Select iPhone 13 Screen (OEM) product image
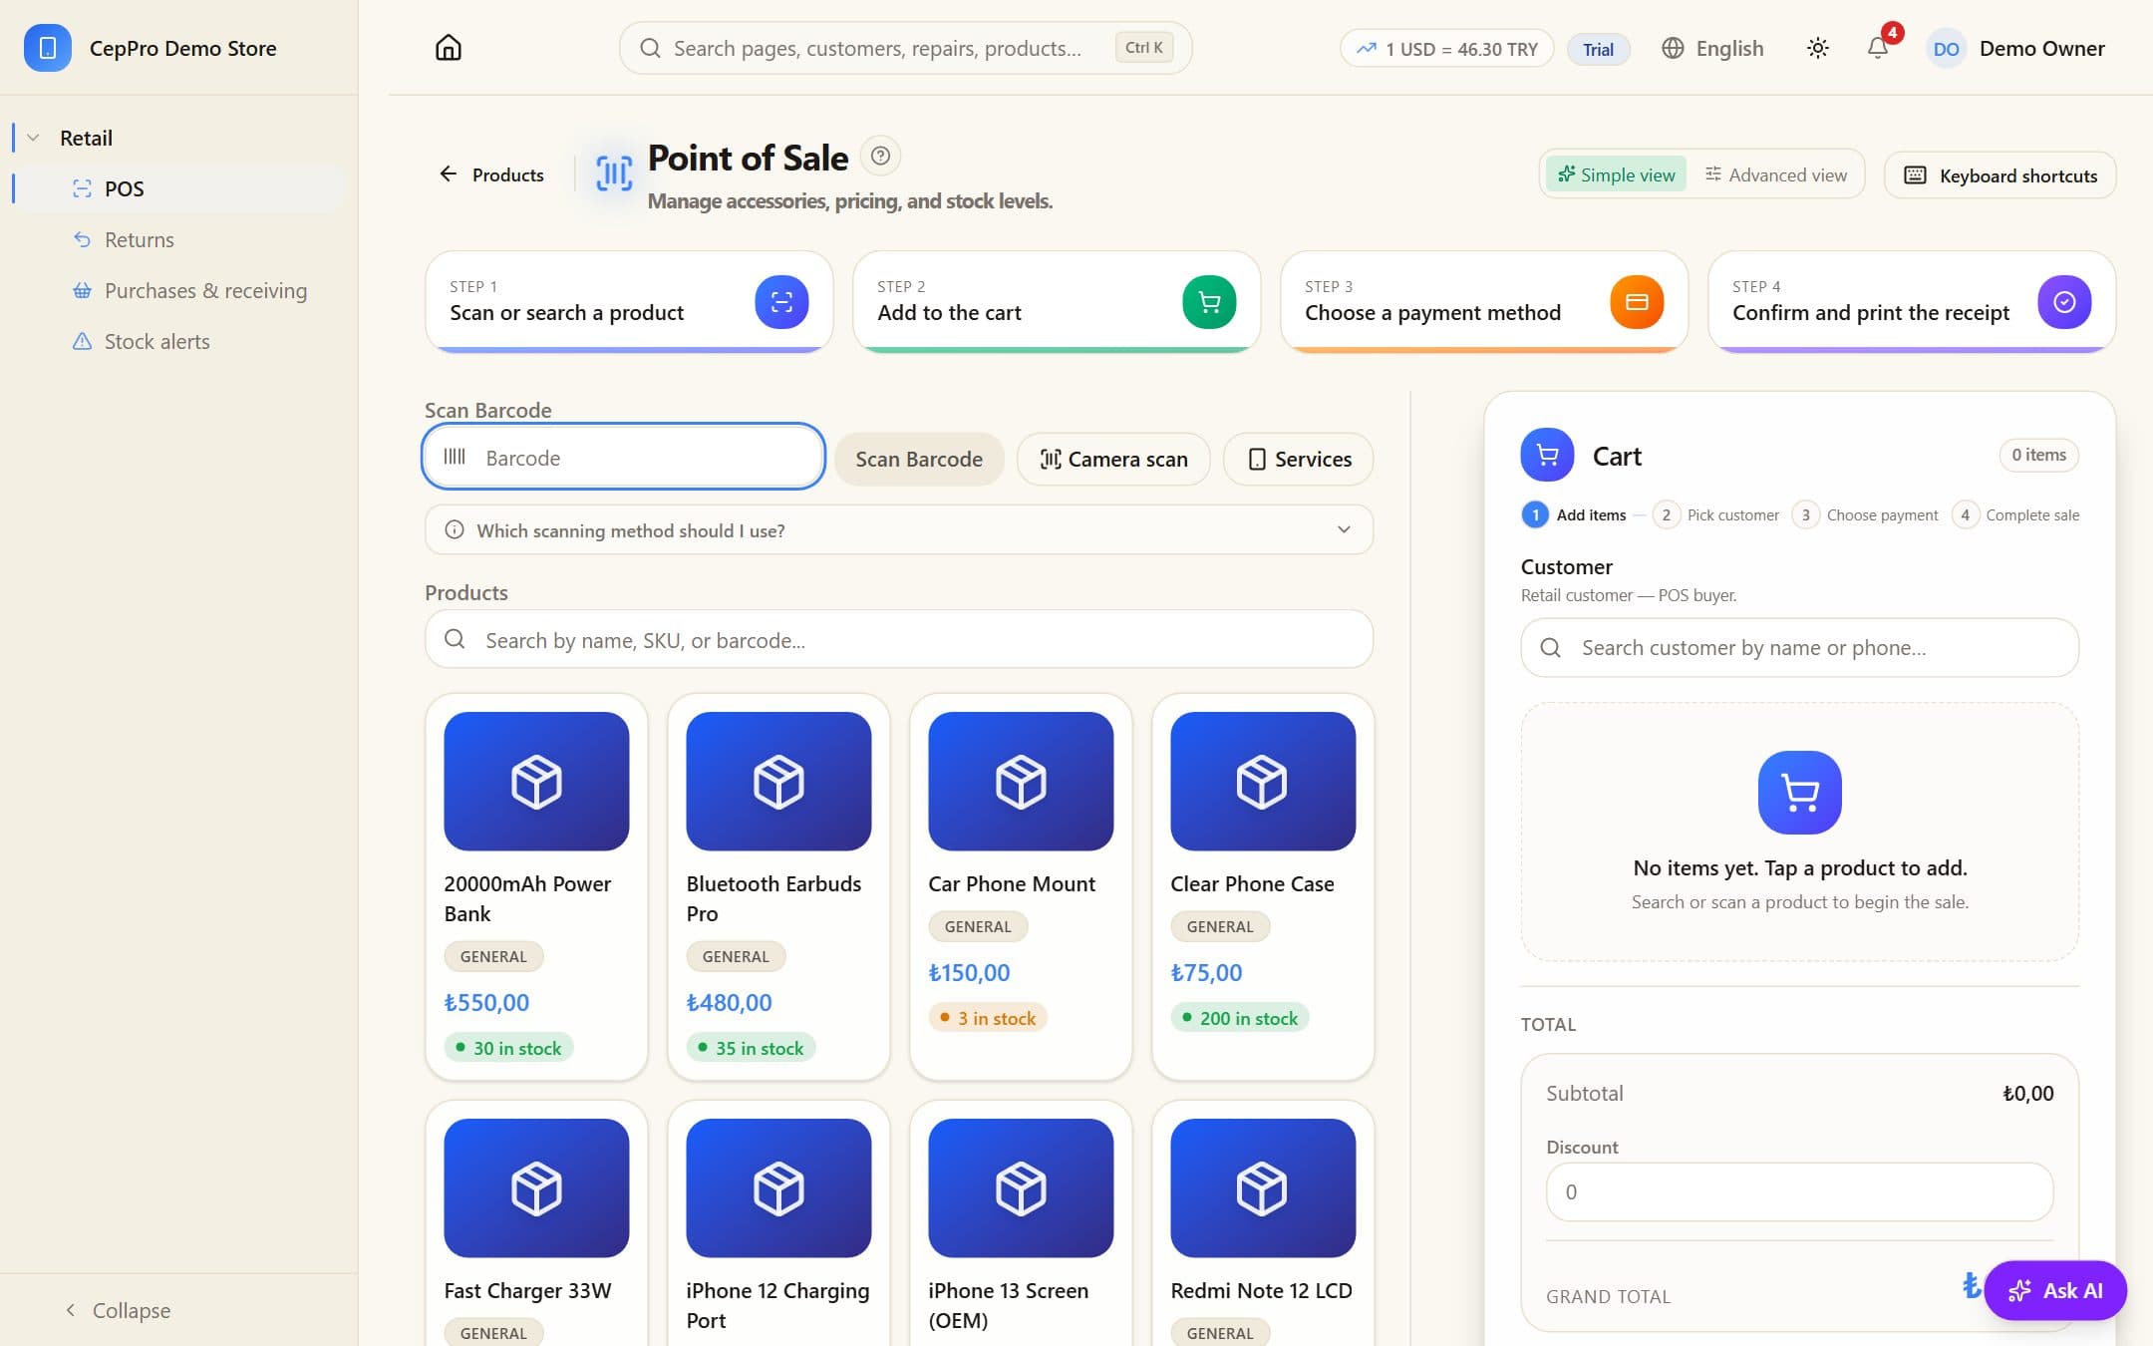Image resolution: width=2153 pixels, height=1346 pixels. click(1021, 1187)
